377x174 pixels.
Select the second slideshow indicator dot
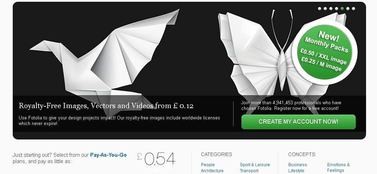point(325,8)
